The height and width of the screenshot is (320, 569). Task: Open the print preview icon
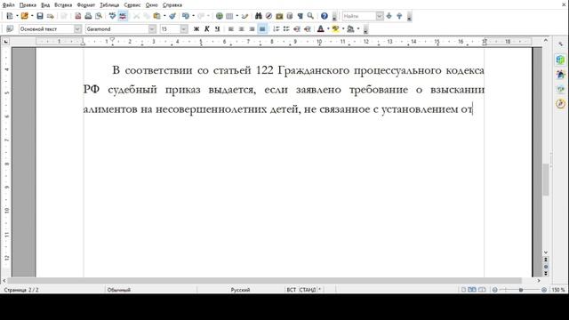coord(99,16)
